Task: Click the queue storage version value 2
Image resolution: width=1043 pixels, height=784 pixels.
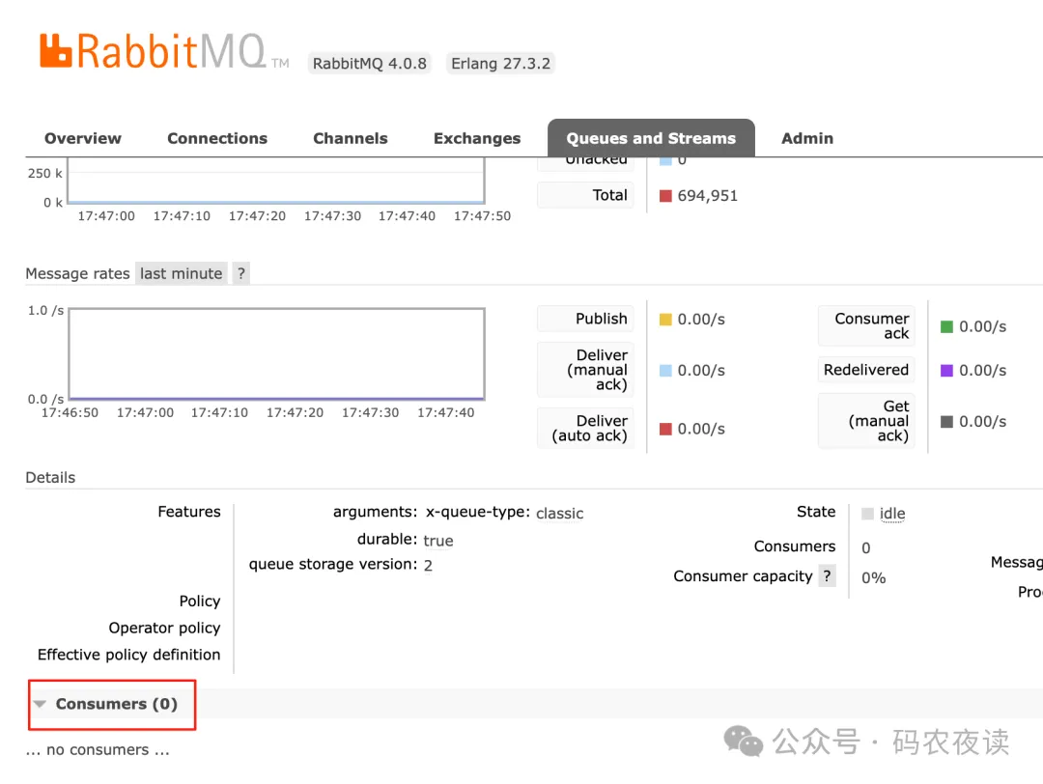Action: coord(428,565)
